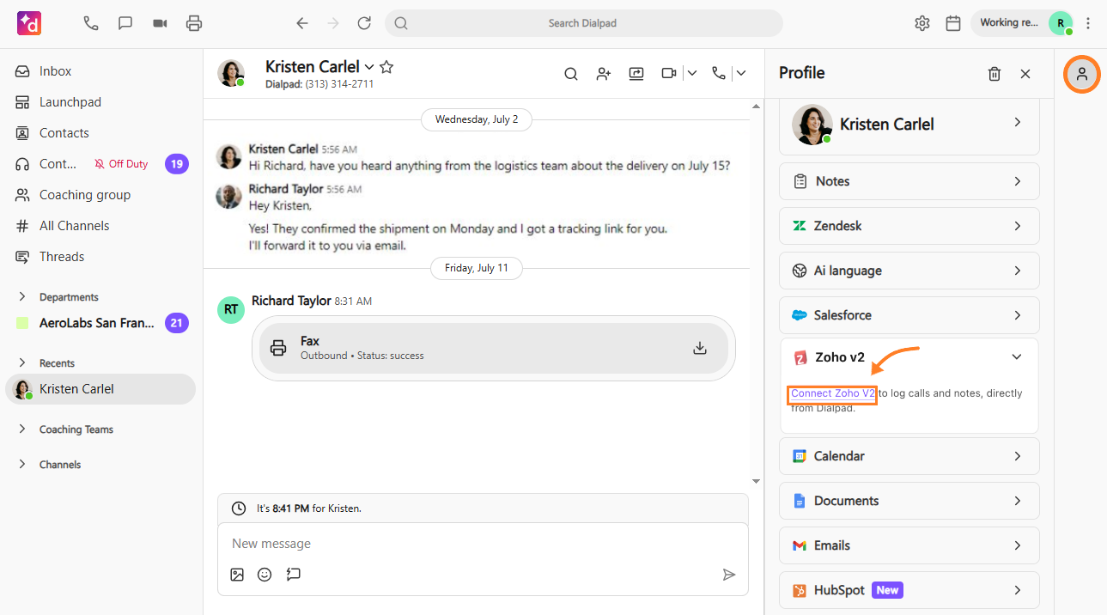This screenshot has height=615, width=1107.
Task: Toggle the Off Duty status
Action: click(x=121, y=164)
